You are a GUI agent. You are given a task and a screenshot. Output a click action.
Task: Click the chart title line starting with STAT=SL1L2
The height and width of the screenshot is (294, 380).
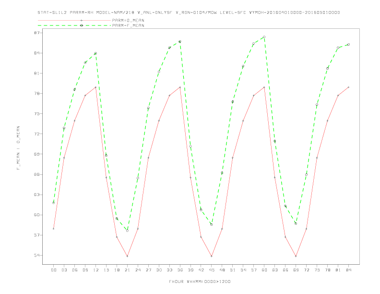[x=189, y=12]
